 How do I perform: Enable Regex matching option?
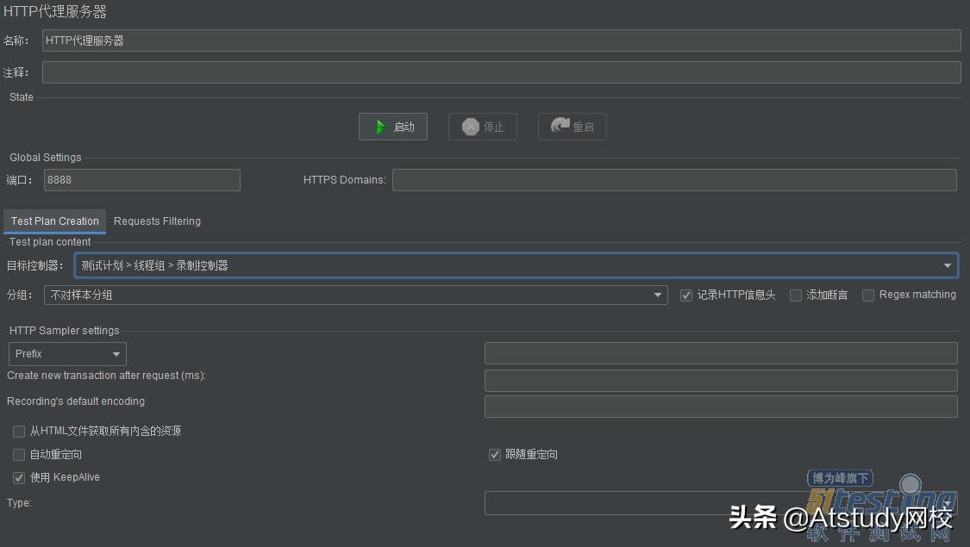click(867, 295)
